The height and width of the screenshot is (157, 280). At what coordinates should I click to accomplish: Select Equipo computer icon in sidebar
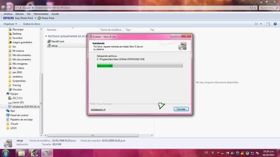(8, 94)
